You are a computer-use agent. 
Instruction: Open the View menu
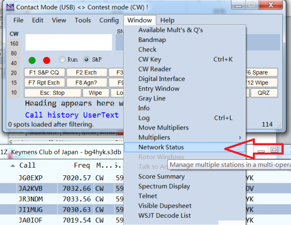(x=59, y=20)
